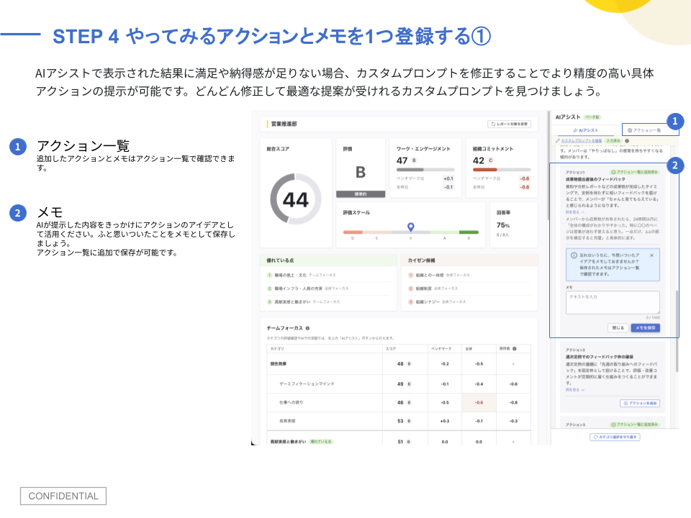This screenshot has width=691, height=518.
Task: Click the 週次定例でのフィードバック枠の確保 title
Action: 600,357
